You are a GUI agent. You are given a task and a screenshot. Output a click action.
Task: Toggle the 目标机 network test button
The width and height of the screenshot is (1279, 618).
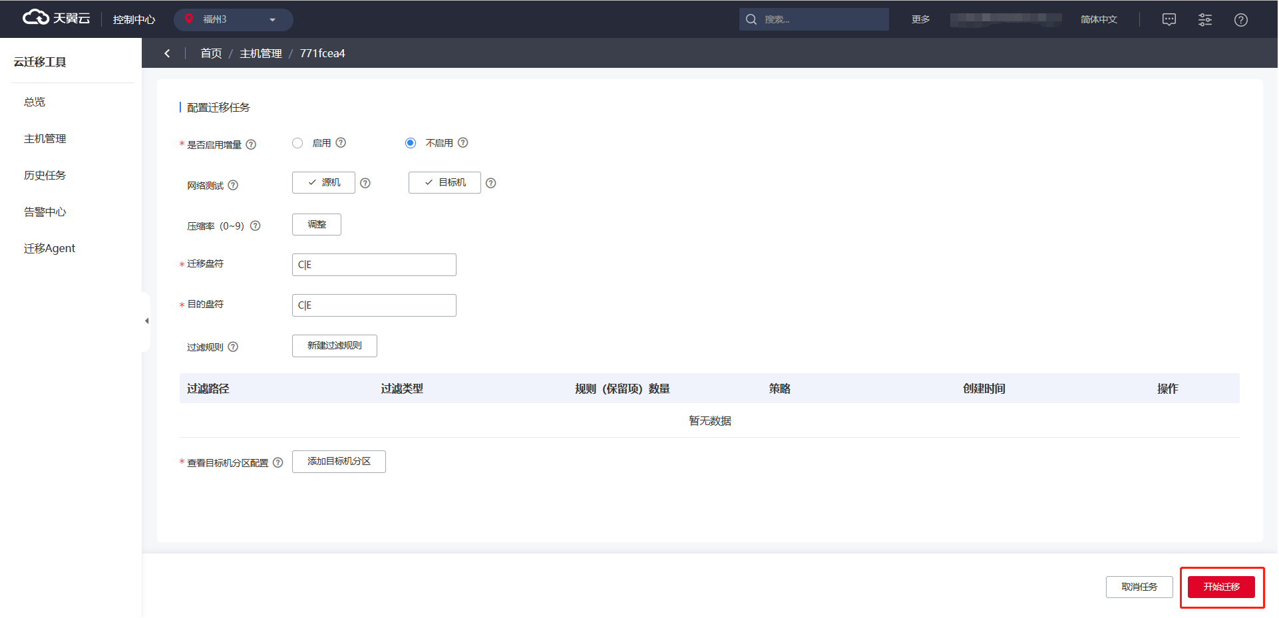[445, 182]
